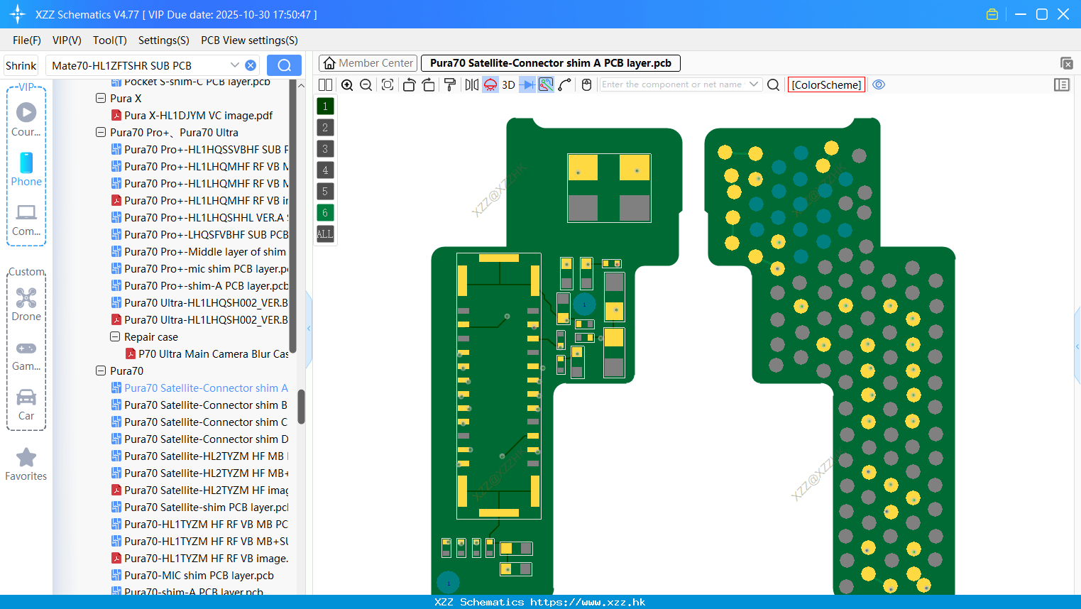1081x609 pixels.
Task: Open the Mate70 search combo dropdown arrow
Action: (234, 65)
